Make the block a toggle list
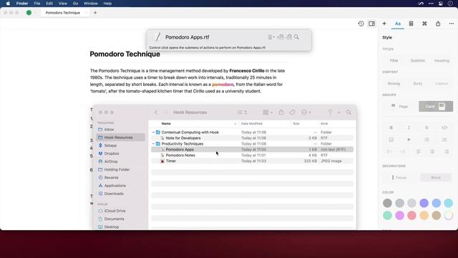458x258 pixels. 409,140
